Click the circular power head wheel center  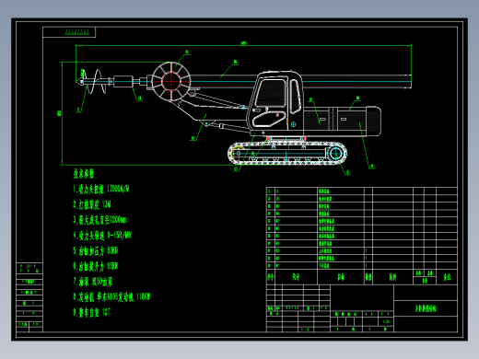tap(171, 81)
